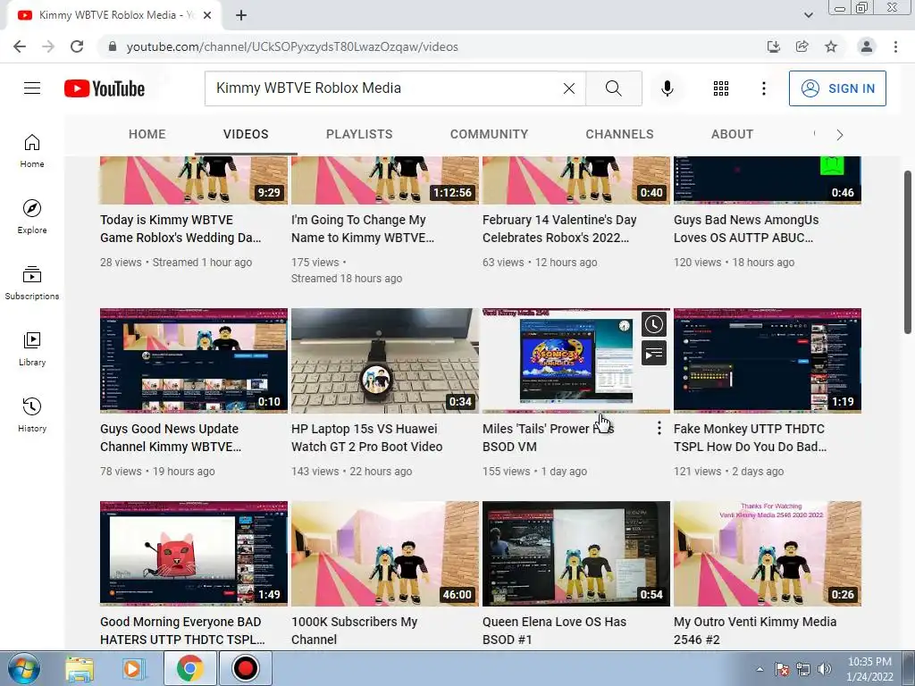The height and width of the screenshot is (686, 915).
Task: Click the YouTube logo
Action: click(105, 88)
